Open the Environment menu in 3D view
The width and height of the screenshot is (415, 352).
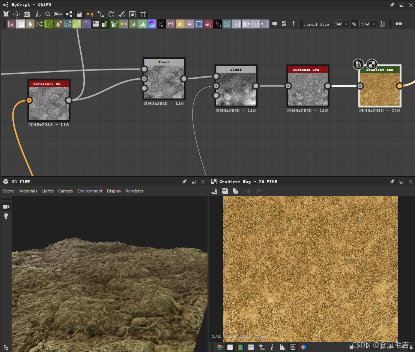(x=90, y=191)
